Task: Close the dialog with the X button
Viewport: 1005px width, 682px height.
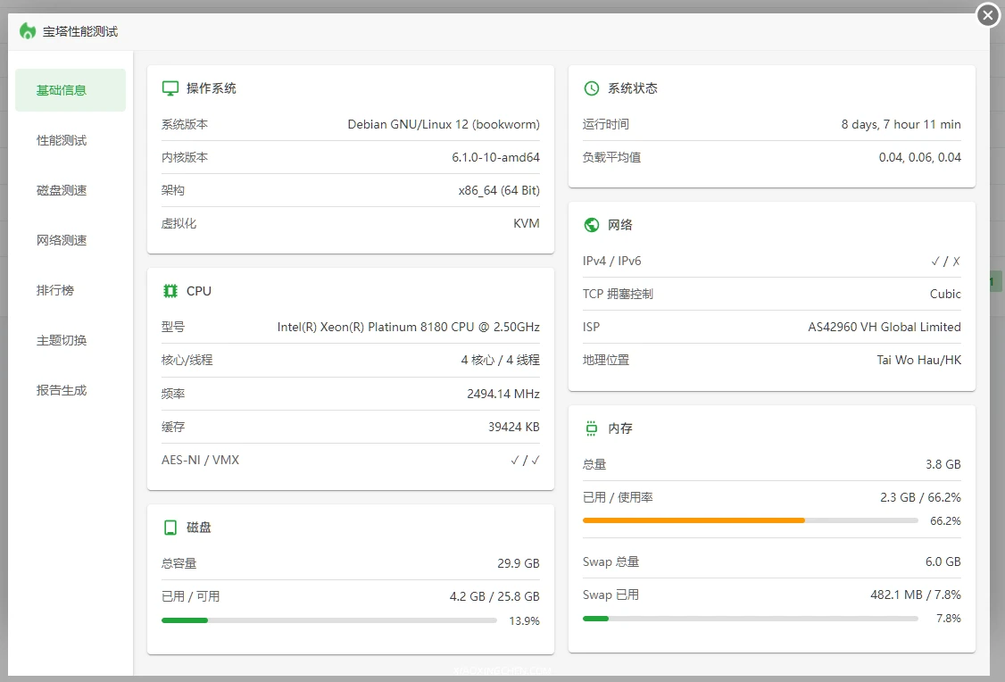Action: [x=988, y=15]
